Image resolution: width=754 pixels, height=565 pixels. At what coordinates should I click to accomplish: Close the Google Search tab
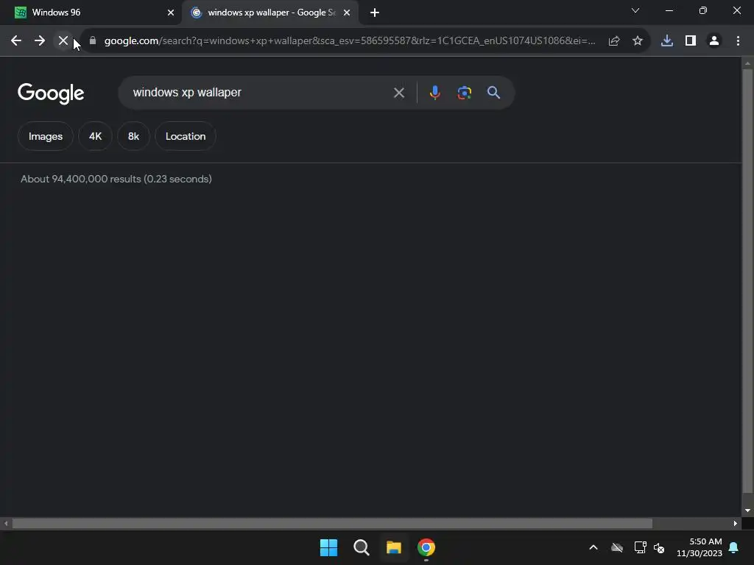(x=347, y=13)
